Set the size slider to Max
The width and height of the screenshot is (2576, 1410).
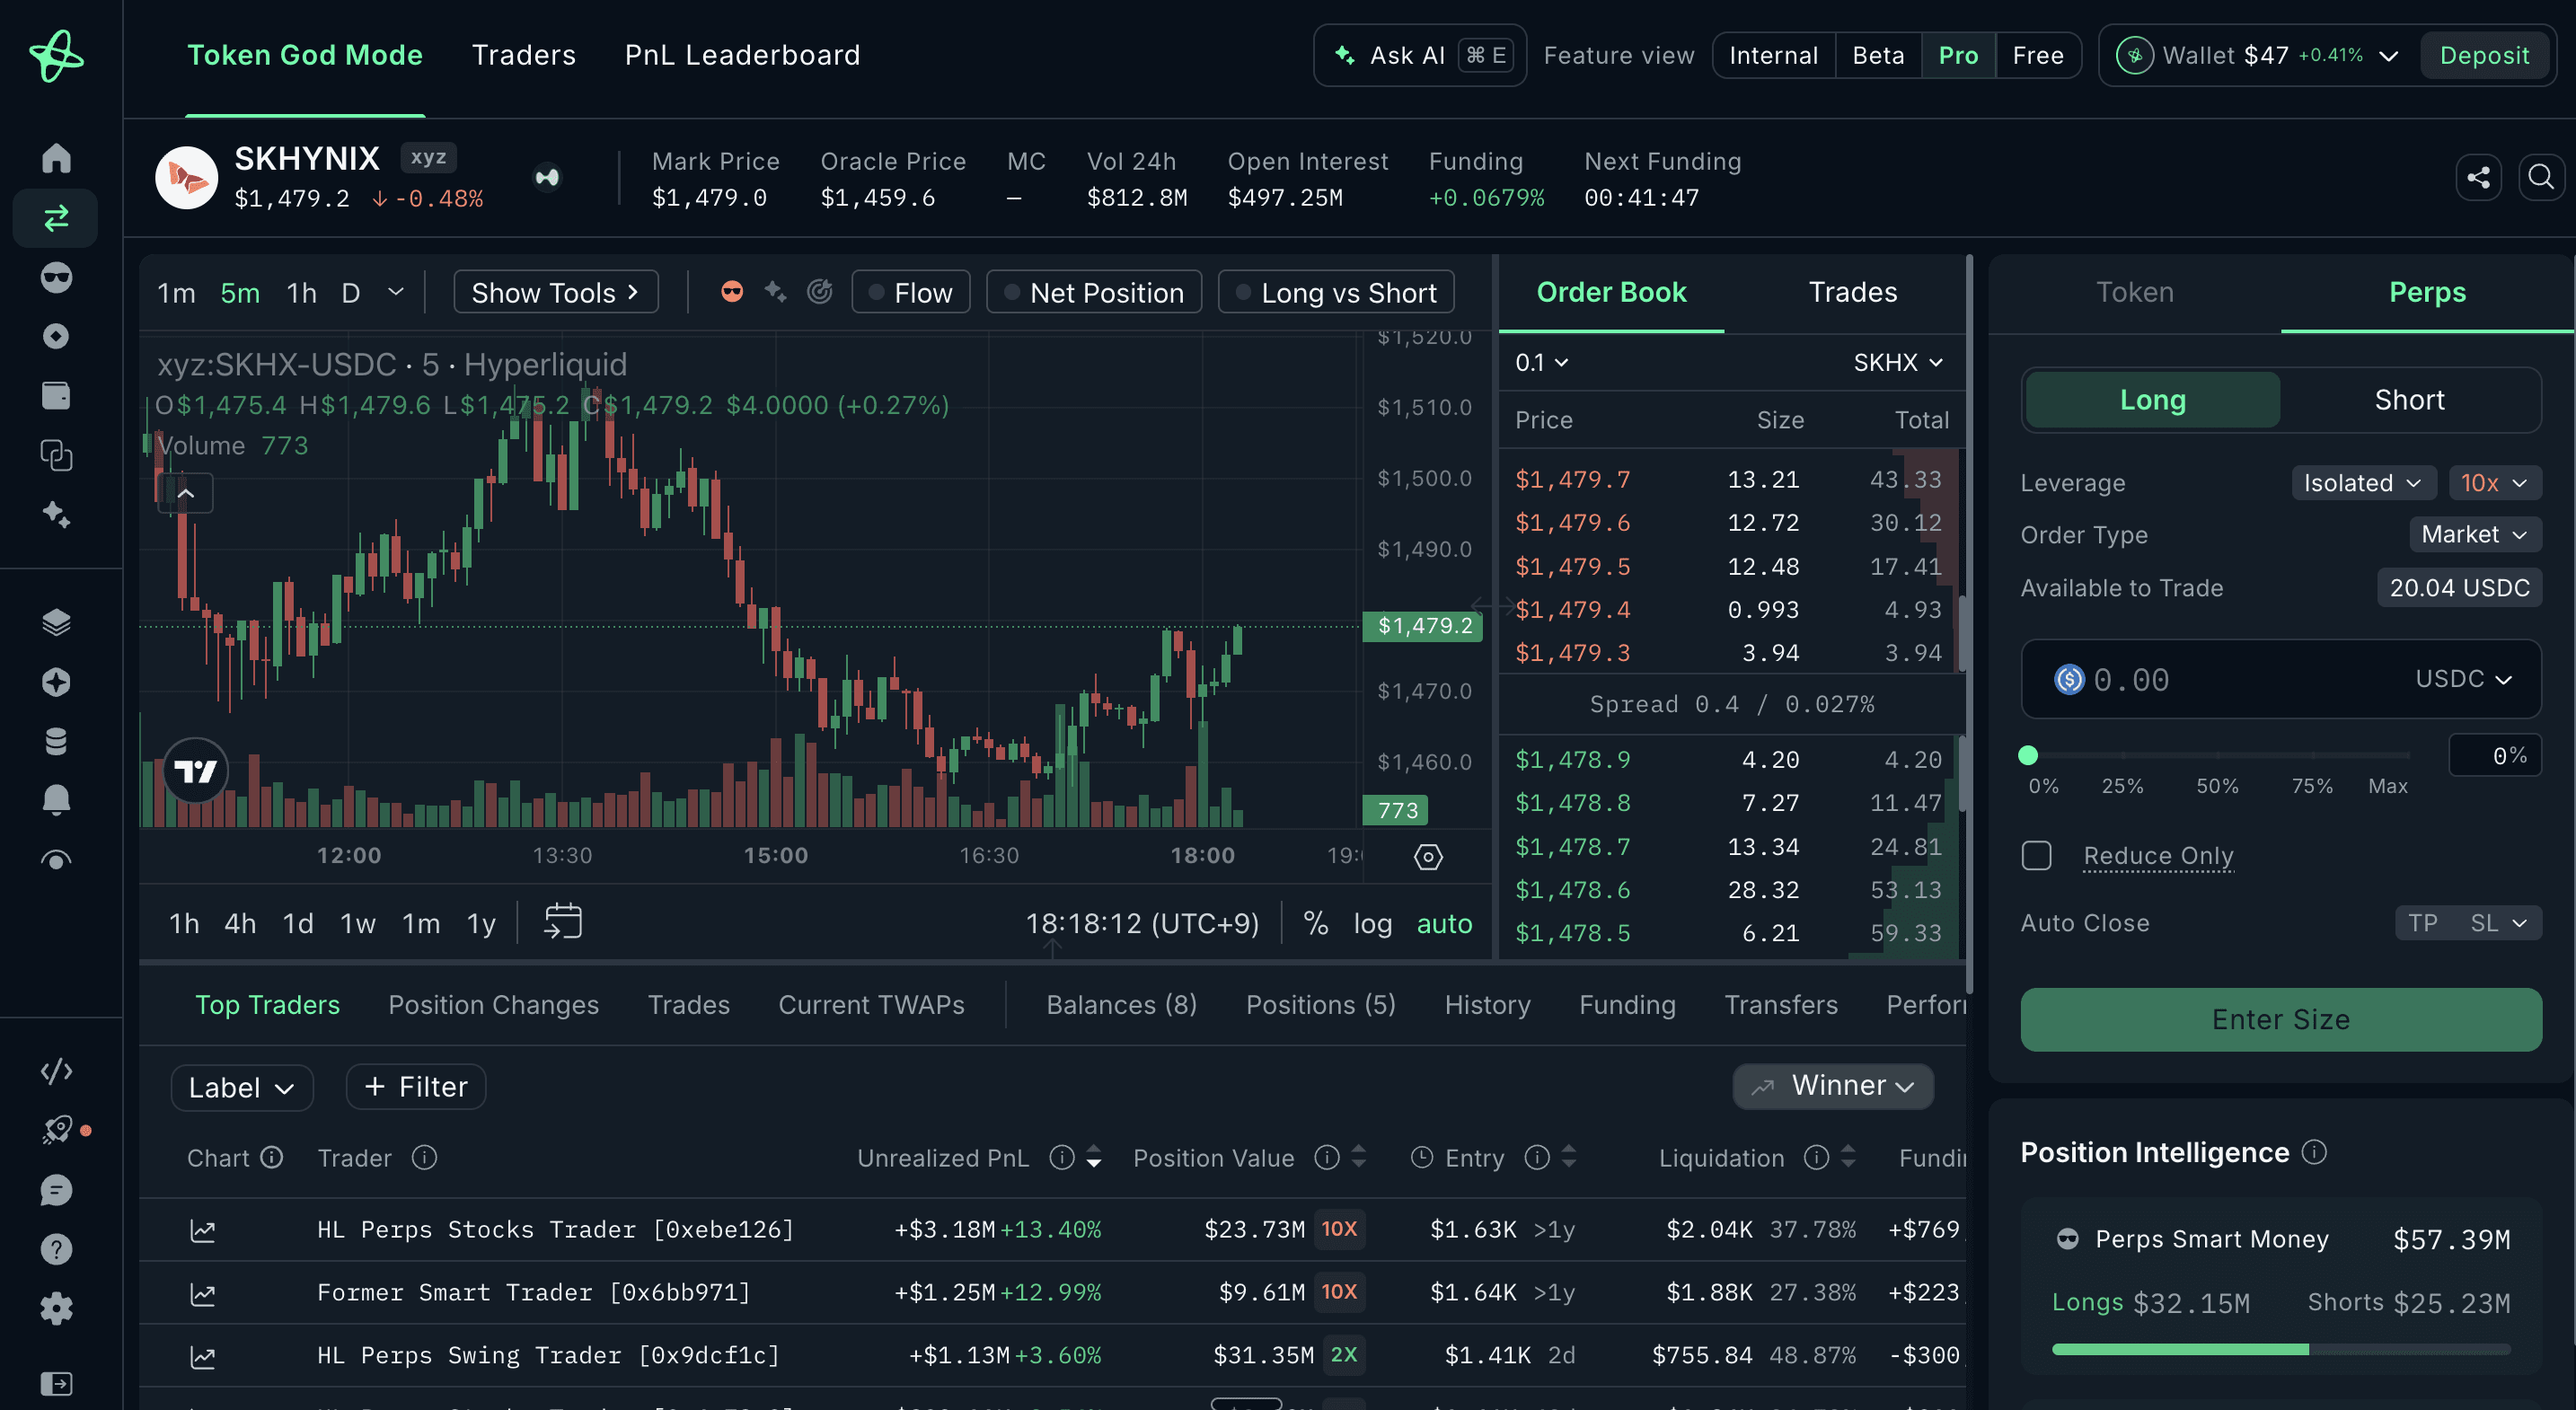2388,786
